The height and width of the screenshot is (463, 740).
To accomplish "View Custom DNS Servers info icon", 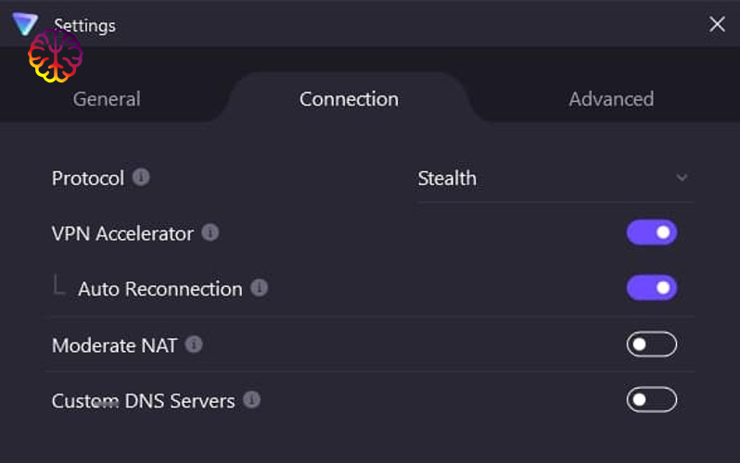I will (251, 400).
